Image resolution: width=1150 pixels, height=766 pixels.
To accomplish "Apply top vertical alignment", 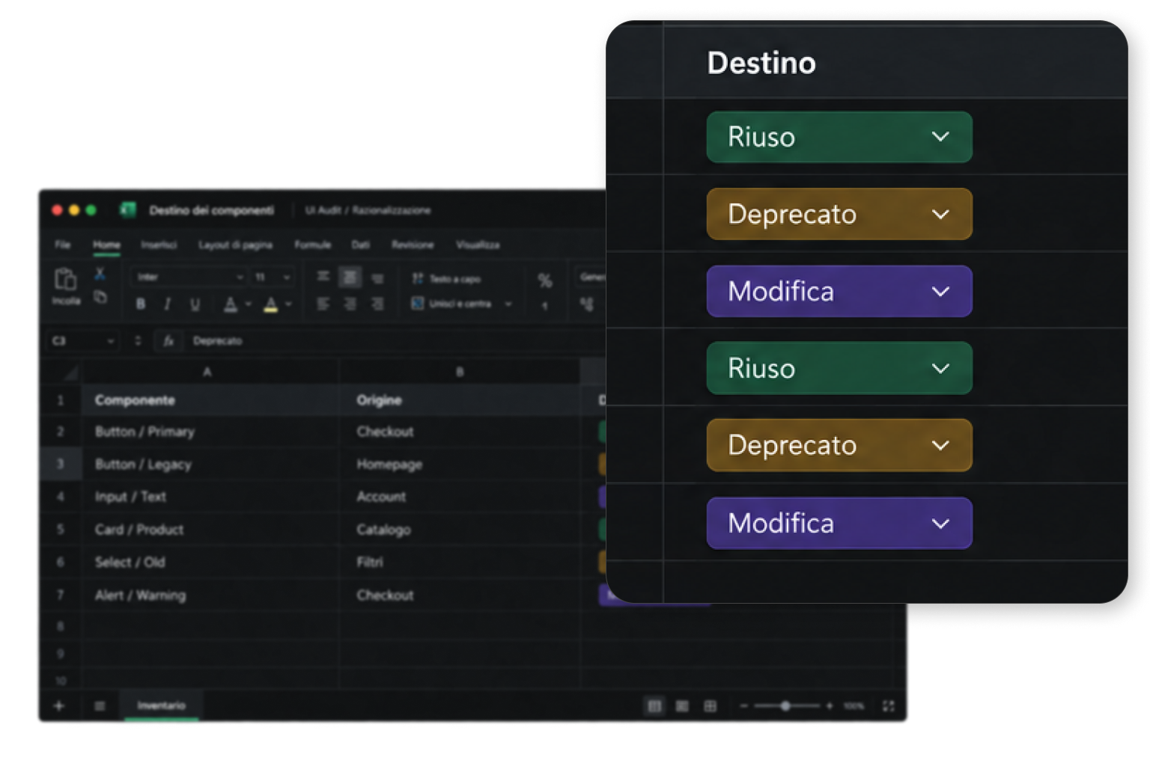I will pyautogui.click(x=323, y=277).
